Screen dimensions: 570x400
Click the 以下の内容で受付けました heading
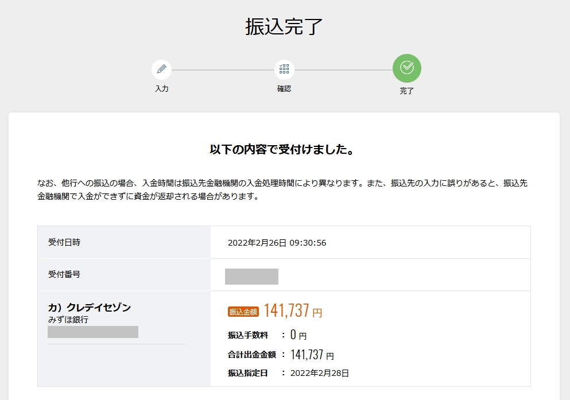coord(284,150)
